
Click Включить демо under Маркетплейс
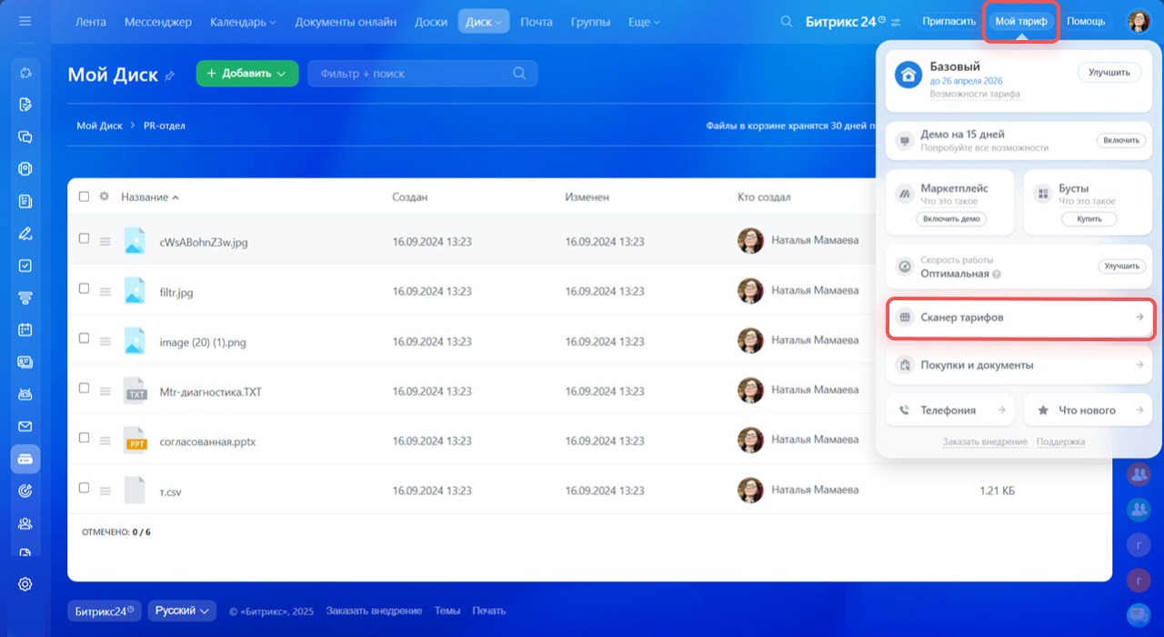[x=950, y=219]
